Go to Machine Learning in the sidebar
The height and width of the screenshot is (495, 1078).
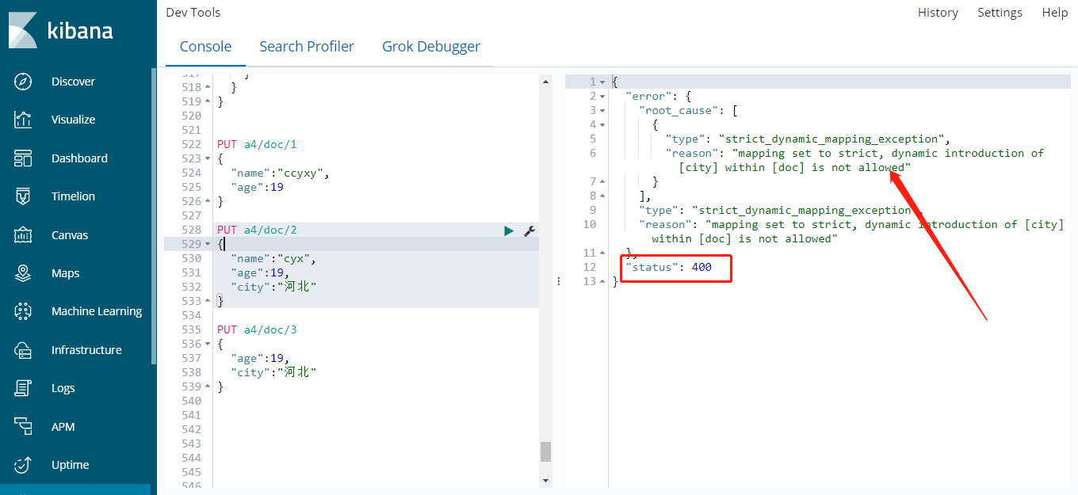97,311
